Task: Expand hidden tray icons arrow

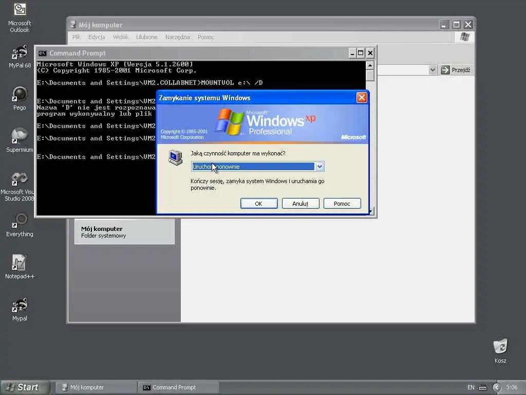Action: click(x=497, y=388)
